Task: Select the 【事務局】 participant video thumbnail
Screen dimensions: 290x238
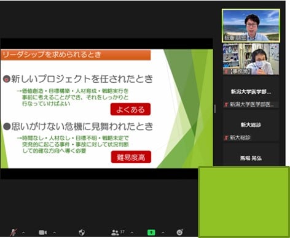Action: pyautogui.click(x=251, y=59)
